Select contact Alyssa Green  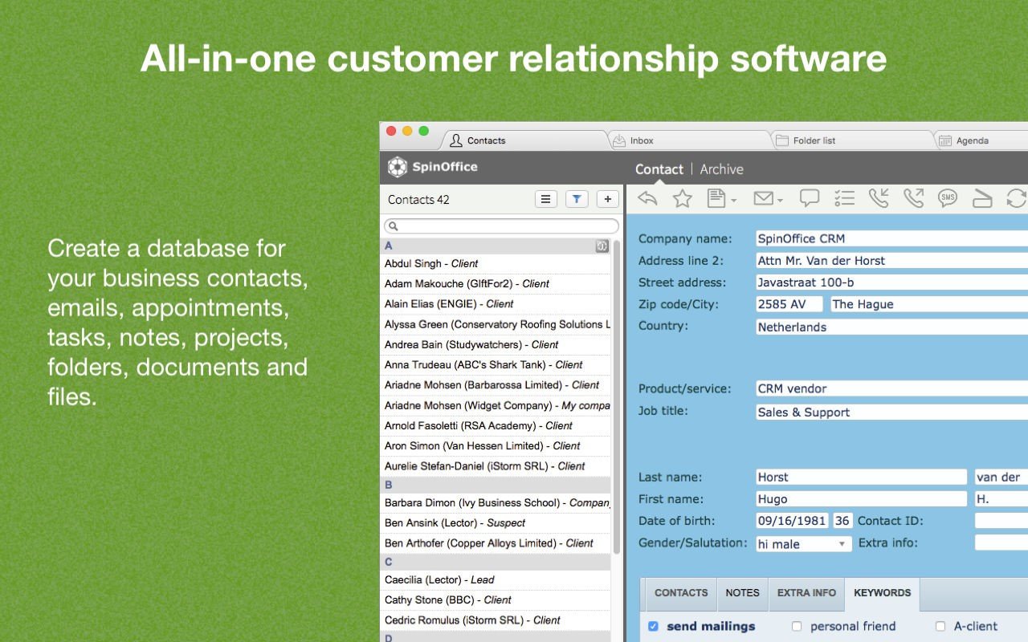[496, 324]
